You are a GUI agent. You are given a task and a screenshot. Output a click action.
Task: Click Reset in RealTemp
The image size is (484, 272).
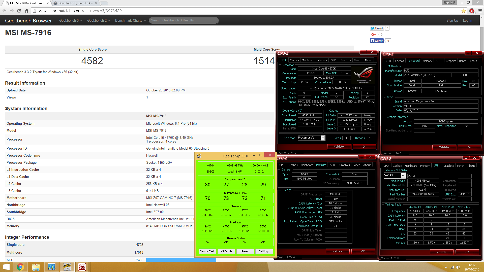point(245,251)
